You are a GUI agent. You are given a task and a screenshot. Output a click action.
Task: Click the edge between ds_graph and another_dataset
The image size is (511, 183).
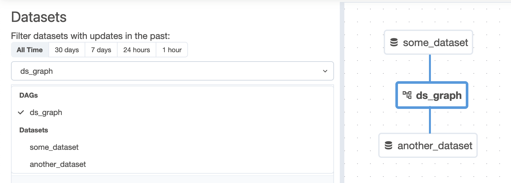point(430,121)
